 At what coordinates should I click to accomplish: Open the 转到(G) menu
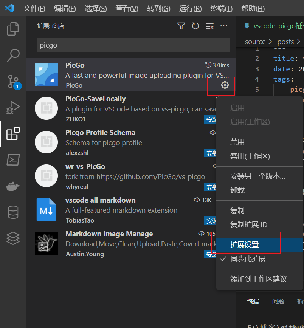pos(159,9)
